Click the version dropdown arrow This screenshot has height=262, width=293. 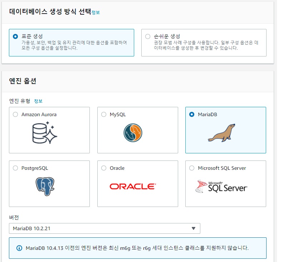[x=194, y=228]
